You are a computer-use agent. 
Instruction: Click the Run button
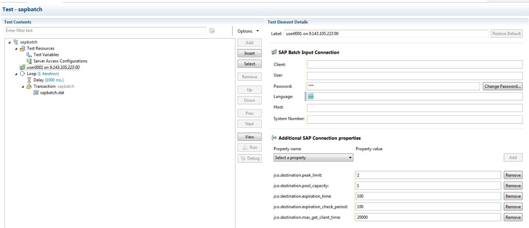[250, 147]
